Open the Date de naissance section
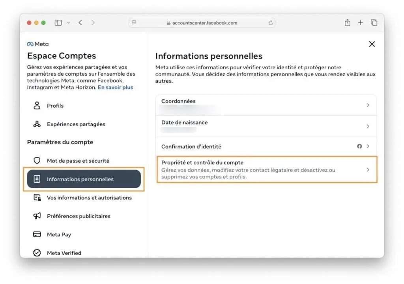The width and height of the screenshot is (404, 284). [x=264, y=126]
